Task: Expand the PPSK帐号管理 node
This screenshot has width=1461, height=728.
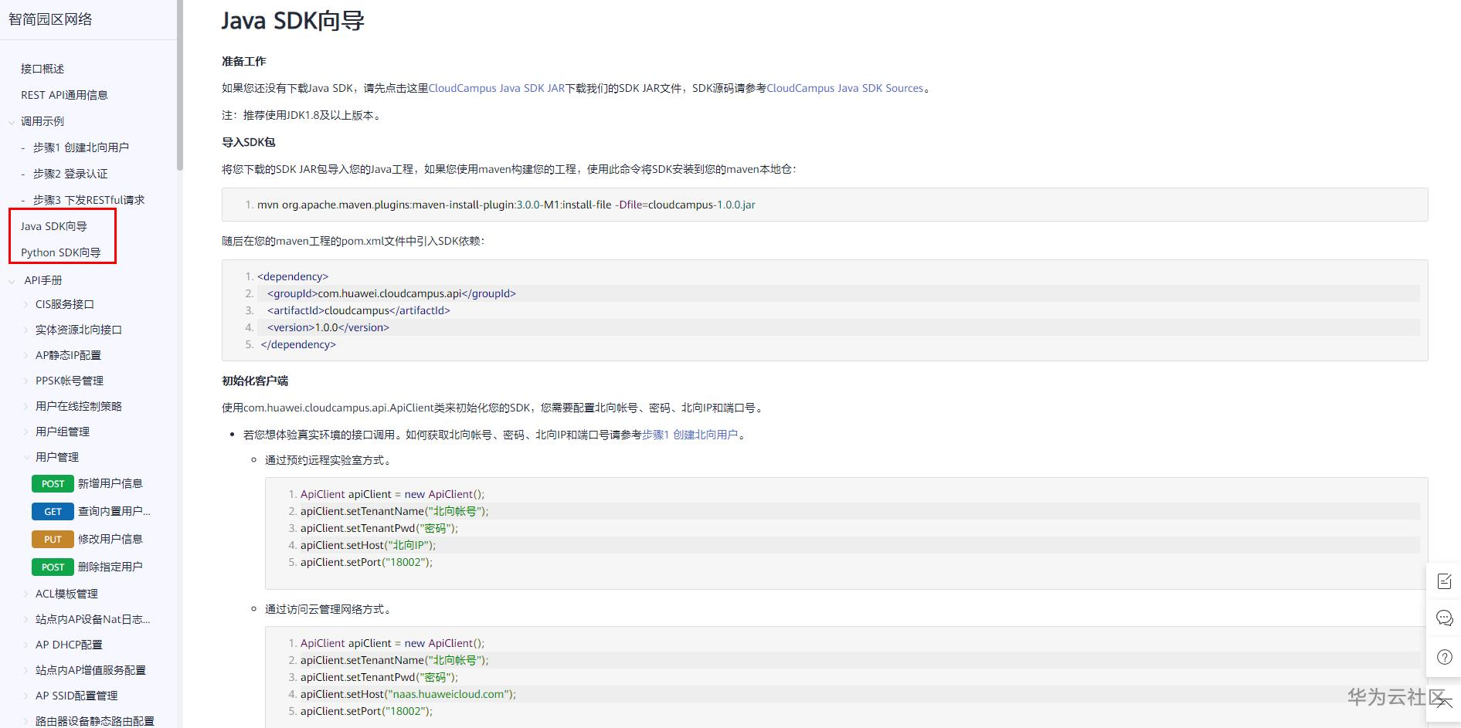Action: 25,381
